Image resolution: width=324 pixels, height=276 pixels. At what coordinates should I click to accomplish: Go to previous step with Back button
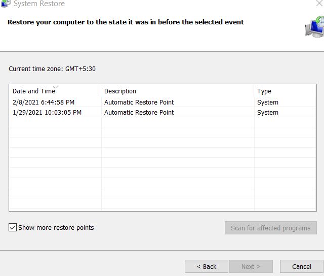pos(207,266)
